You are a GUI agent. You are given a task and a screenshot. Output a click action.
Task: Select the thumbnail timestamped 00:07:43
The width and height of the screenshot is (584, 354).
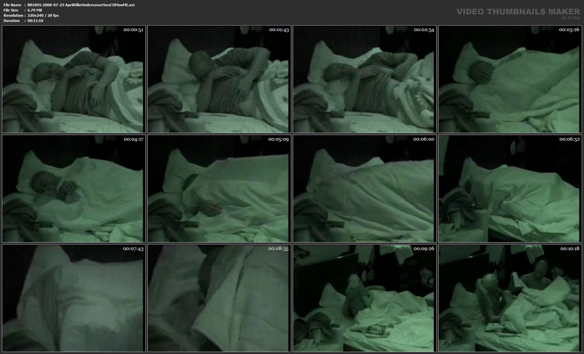tap(74, 298)
